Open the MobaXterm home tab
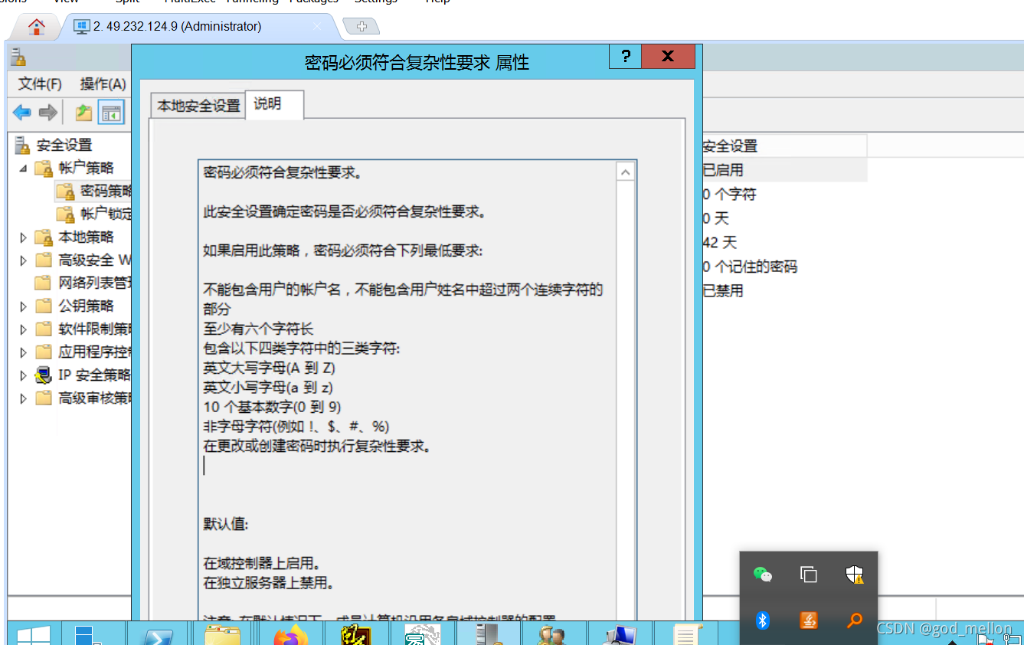Screen dimensions: 1024x645 click(36, 27)
